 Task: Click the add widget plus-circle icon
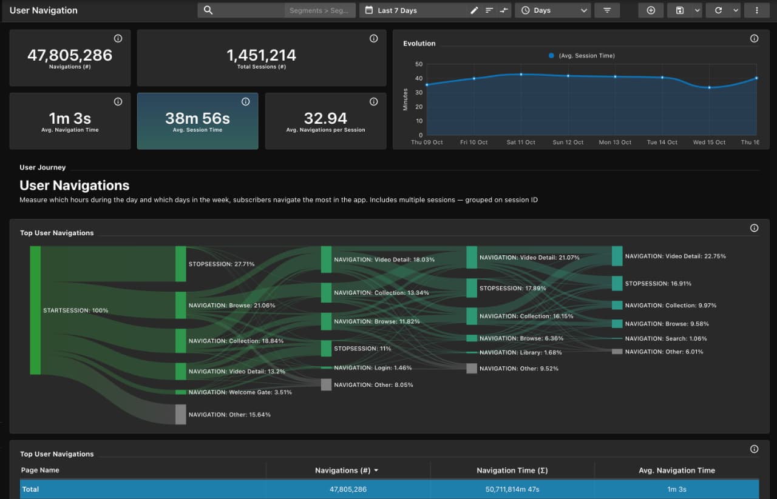pyautogui.click(x=650, y=10)
